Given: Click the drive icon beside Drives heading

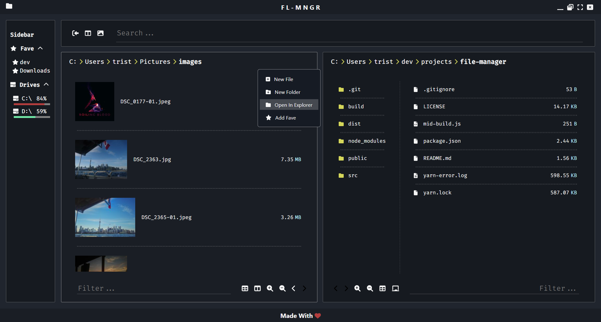Looking at the screenshot, I should point(13,85).
